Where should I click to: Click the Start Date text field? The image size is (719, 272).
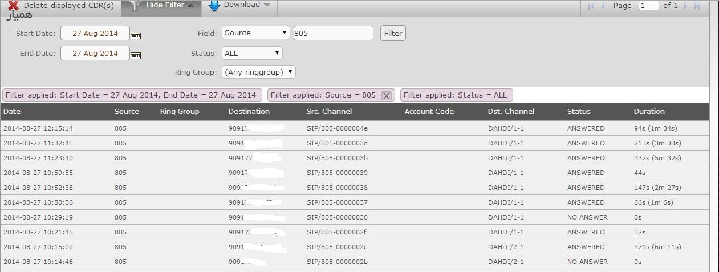click(95, 34)
